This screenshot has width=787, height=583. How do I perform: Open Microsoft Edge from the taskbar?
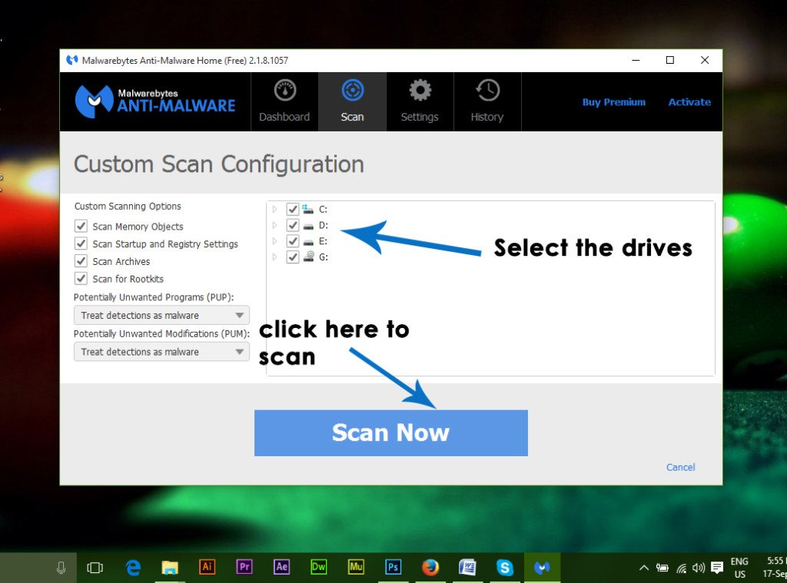click(133, 568)
